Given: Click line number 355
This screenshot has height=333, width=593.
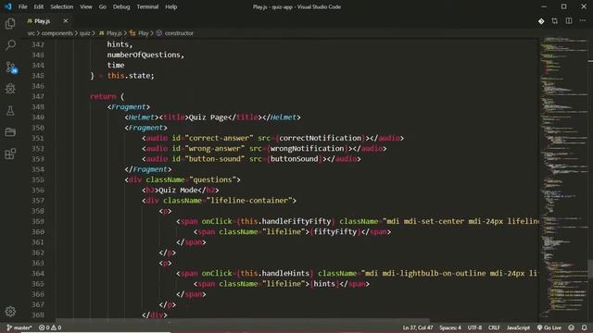Looking at the screenshot, I should click(38, 179).
